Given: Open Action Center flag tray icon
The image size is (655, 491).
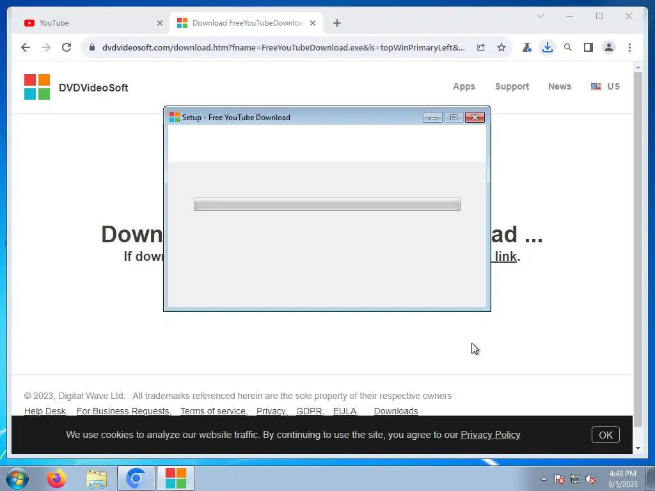Looking at the screenshot, I should point(560,479).
